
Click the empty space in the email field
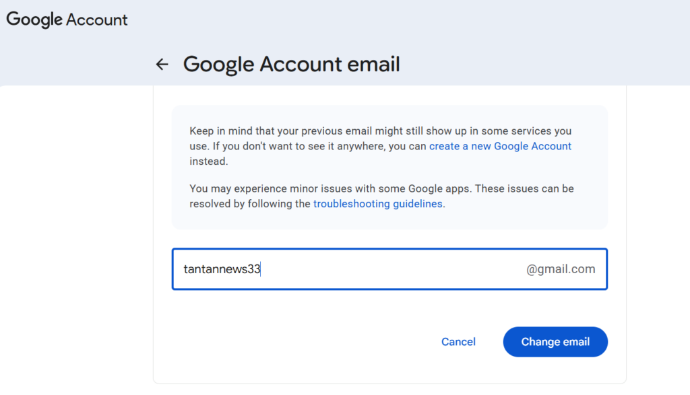(391, 269)
